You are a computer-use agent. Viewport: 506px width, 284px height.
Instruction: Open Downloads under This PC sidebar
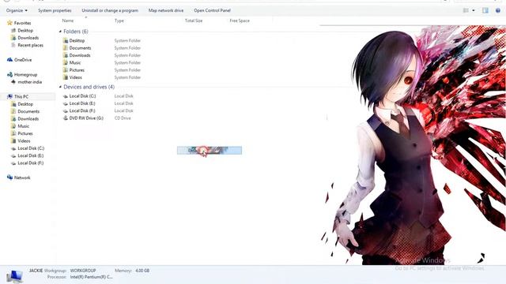pos(28,119)
